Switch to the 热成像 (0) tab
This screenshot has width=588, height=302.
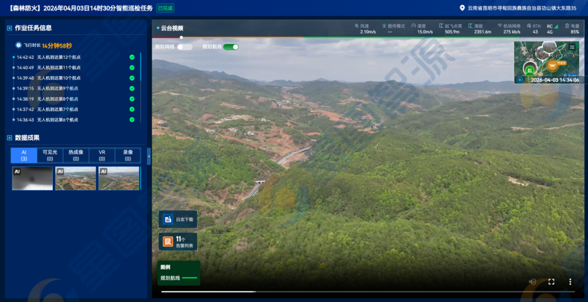(76, 155)
